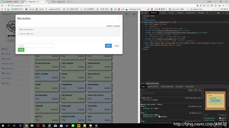This screenshot has width=229, height=128.
Task: Open the user account dropdown in navbar
Action: pos(135,14)
